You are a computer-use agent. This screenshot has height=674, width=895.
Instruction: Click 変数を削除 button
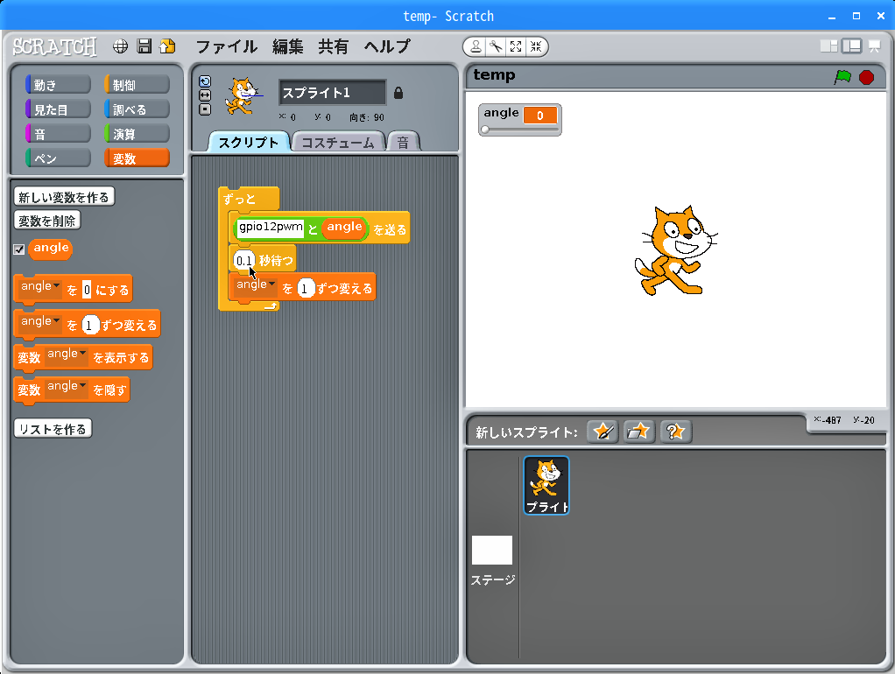(x=46, y=221)
